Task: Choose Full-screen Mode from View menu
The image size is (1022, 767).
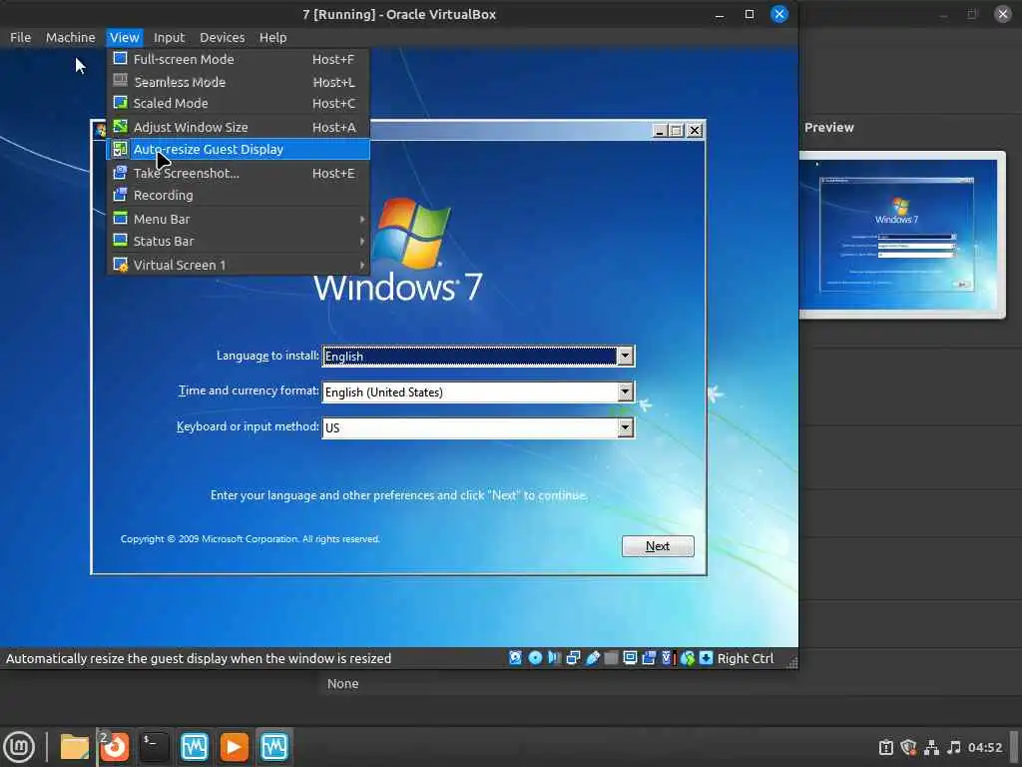Action: tap(238, 59)
